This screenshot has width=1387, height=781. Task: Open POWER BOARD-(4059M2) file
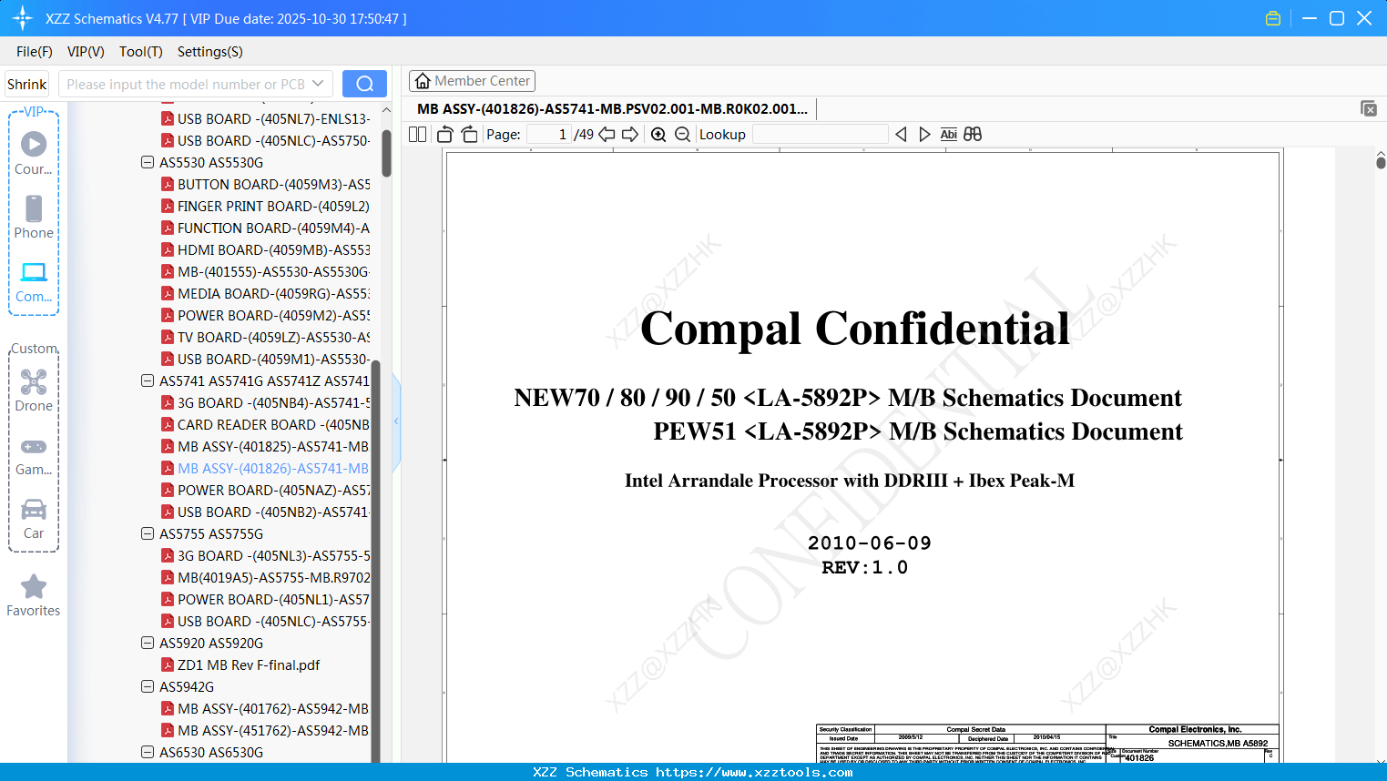[265, 316]
